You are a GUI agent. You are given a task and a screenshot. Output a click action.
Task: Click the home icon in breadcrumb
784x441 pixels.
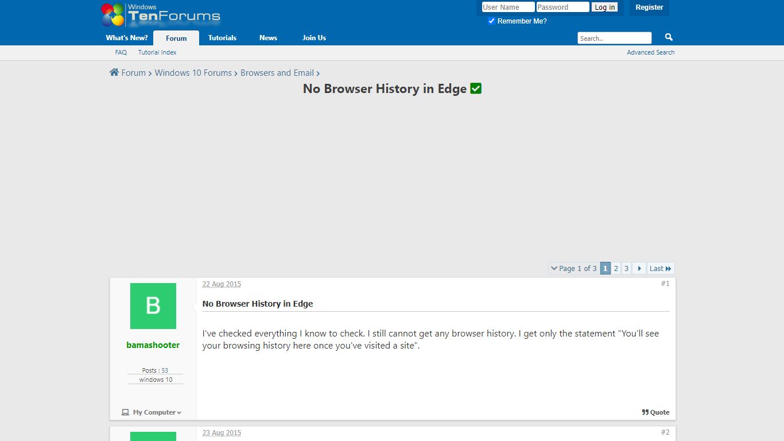tap(114, 72)
